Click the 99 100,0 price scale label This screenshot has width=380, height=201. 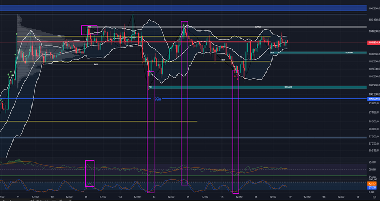coord(374,112)
